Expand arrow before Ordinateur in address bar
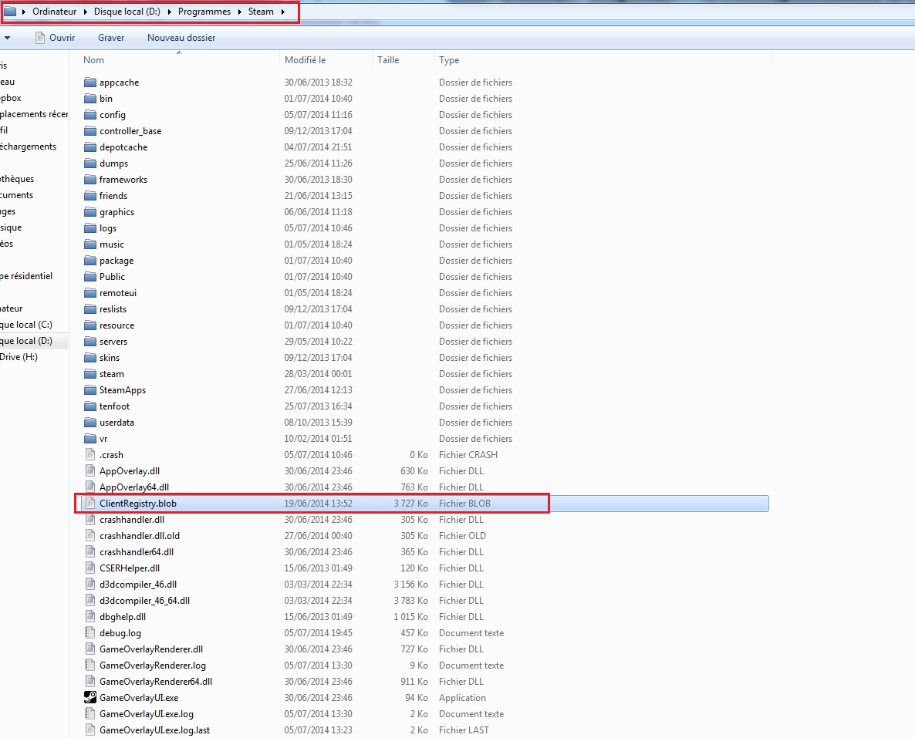The height and width of the screenshot is (738, 915). coord(23,12)
